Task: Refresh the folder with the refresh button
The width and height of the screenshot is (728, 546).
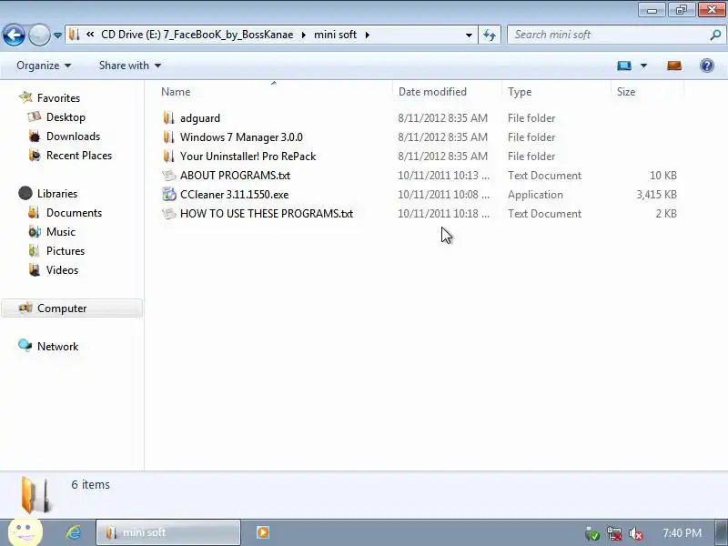Action: 490,35
